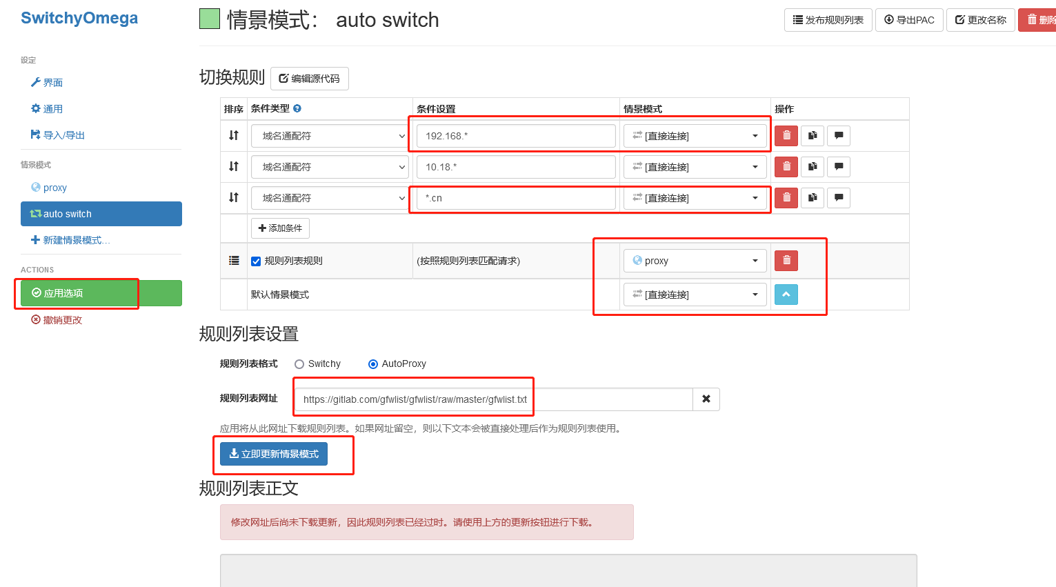Open profile dropdown for *.cn rule
This screenshot has height=587, width=1056.
pos(695,198)
